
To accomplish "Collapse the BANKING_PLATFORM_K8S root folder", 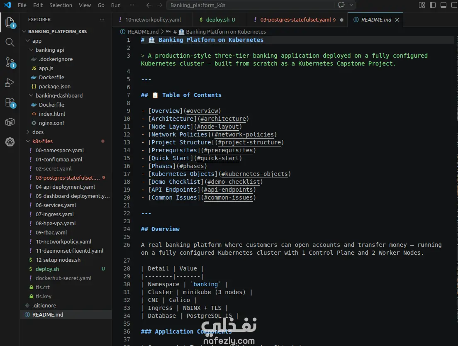I will [x=24, y=32].
